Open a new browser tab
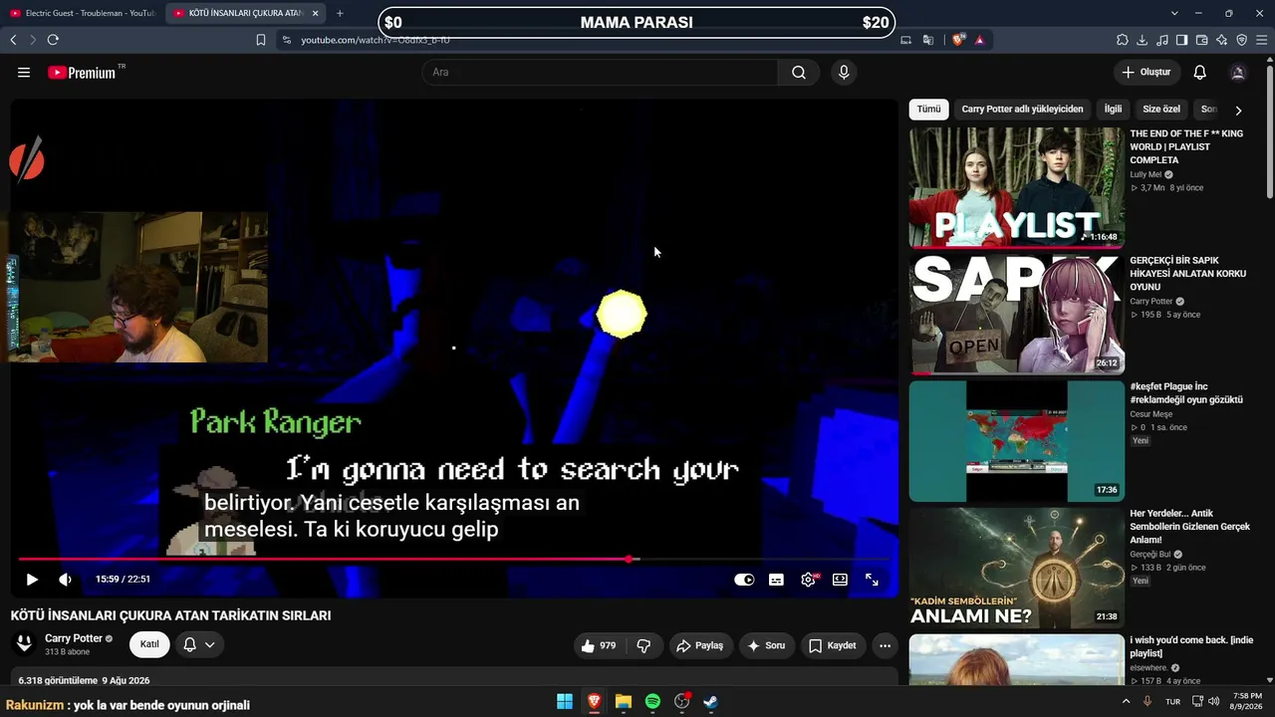The image size is (1275, 717). point(340,13)
